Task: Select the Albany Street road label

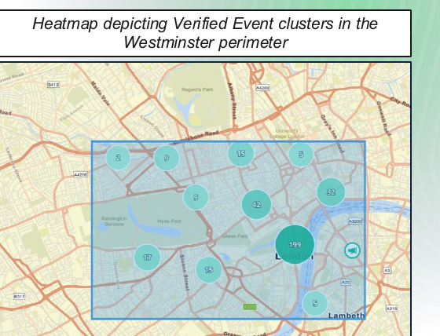Action: 232,100
